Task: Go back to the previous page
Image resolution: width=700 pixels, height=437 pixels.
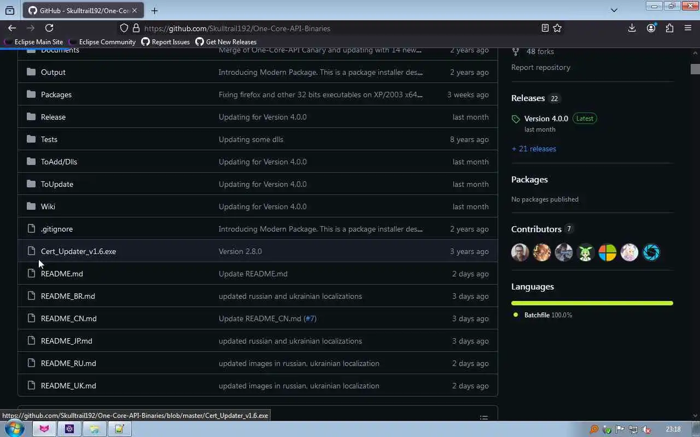Action: [x=12, y=28]
